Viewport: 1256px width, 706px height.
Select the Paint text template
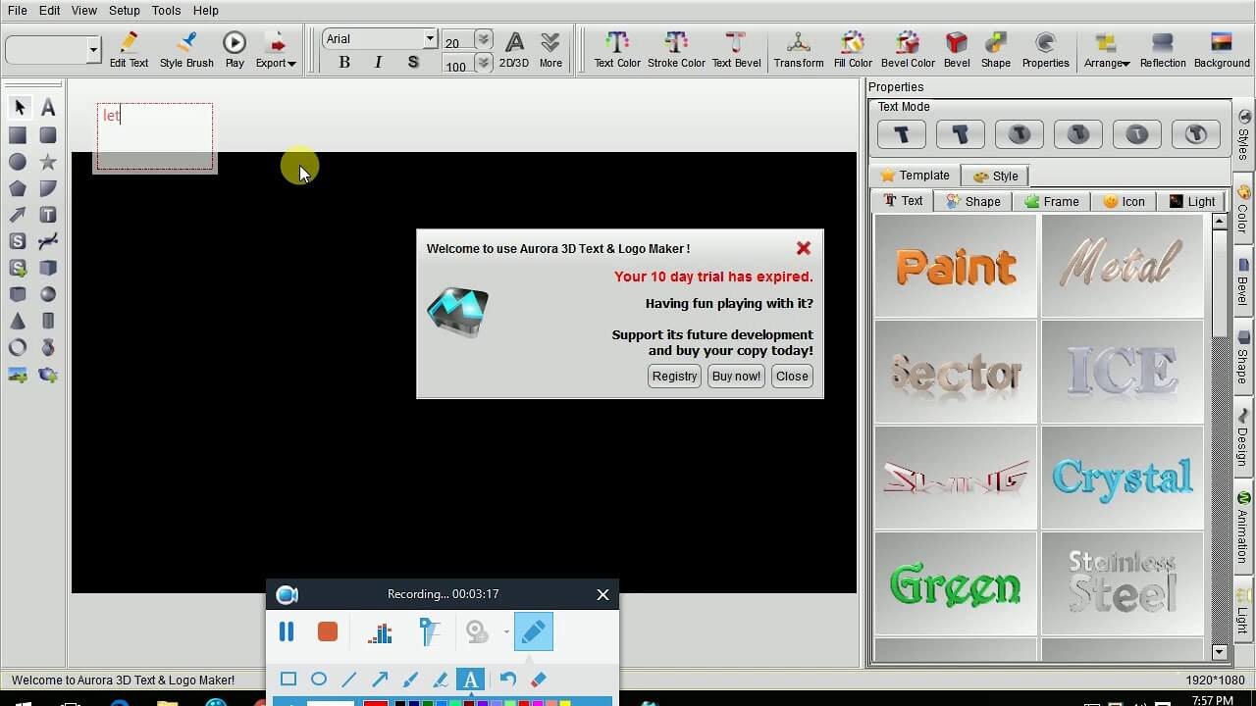956,266
